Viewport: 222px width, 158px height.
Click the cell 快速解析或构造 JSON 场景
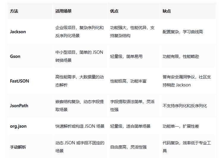click(x=80, y=126)
